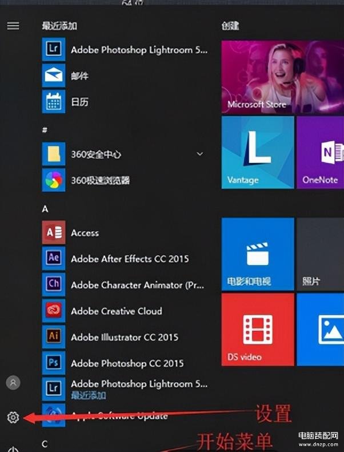Open the Vantage tile
The height and width of the screenshot is (452, 344).
[258, 152]
